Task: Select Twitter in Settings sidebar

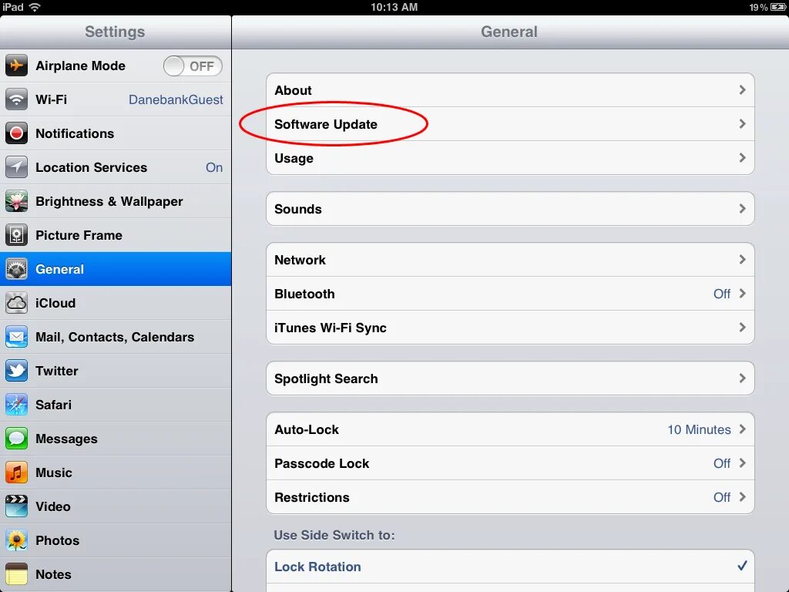Action: tap(116, 371)
